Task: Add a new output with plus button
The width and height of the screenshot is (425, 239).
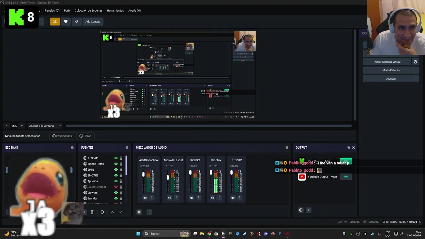Action: tap(308, 210)
